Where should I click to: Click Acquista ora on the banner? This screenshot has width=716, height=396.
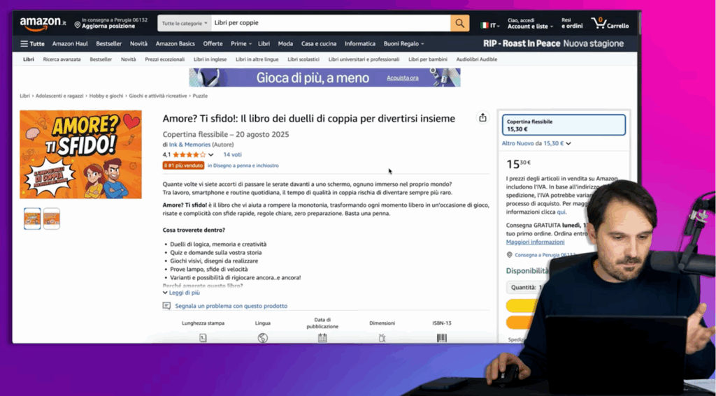tap(402, 78)
